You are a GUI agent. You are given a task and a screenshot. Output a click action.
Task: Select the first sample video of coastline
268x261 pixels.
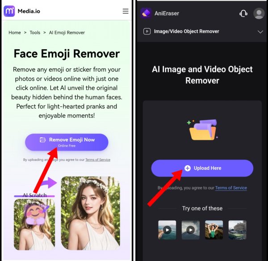pyautogui.click(x=167, y=230)
